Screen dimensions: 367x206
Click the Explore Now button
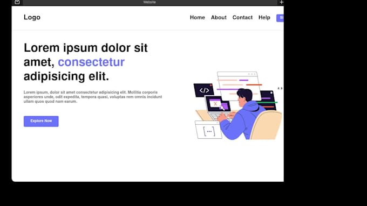click(x=41, y=121)
